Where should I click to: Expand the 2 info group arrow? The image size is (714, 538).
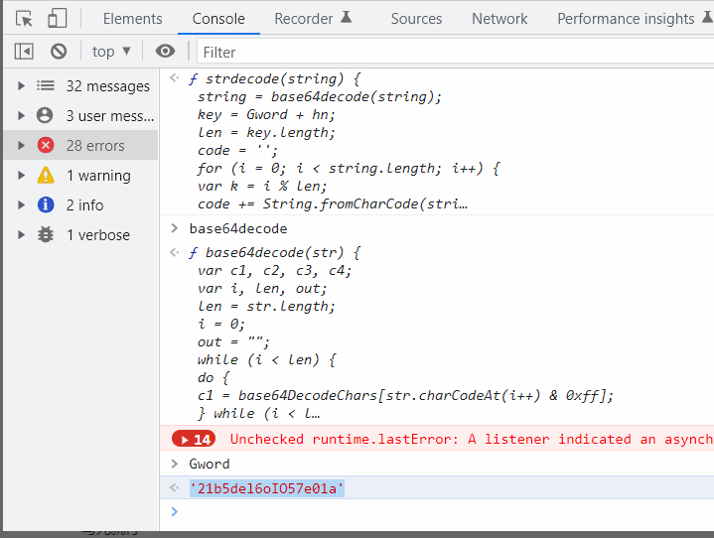click(21, 205)
